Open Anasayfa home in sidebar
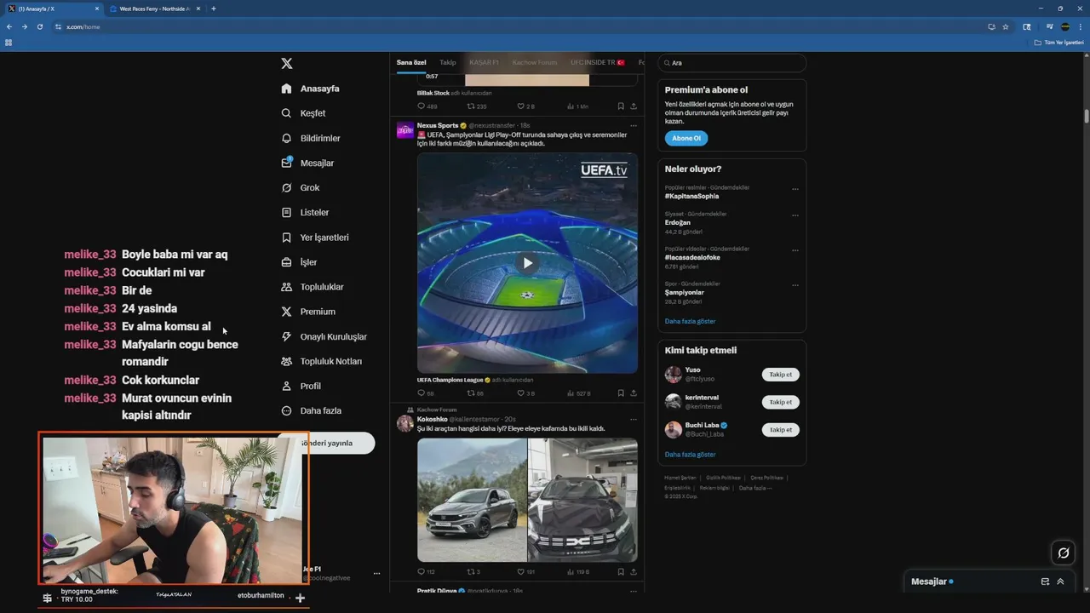The width and height of the screenshot is (1090, 613). click(310, 89)
